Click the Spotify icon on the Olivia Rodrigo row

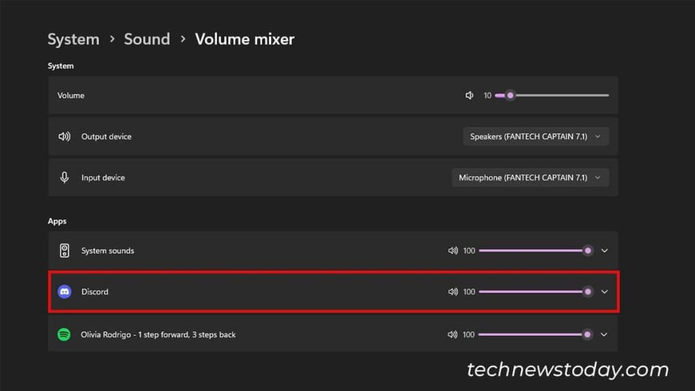tap(65, 334)
